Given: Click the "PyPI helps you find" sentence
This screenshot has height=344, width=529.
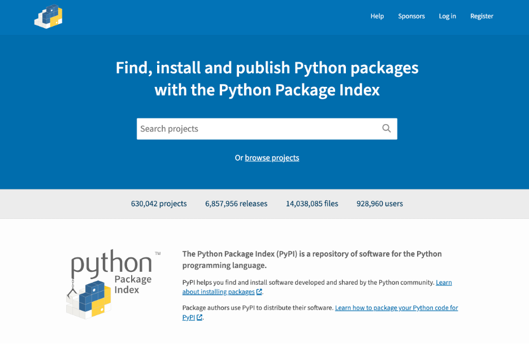Looking at the screenshot, I should coord(309,283).
